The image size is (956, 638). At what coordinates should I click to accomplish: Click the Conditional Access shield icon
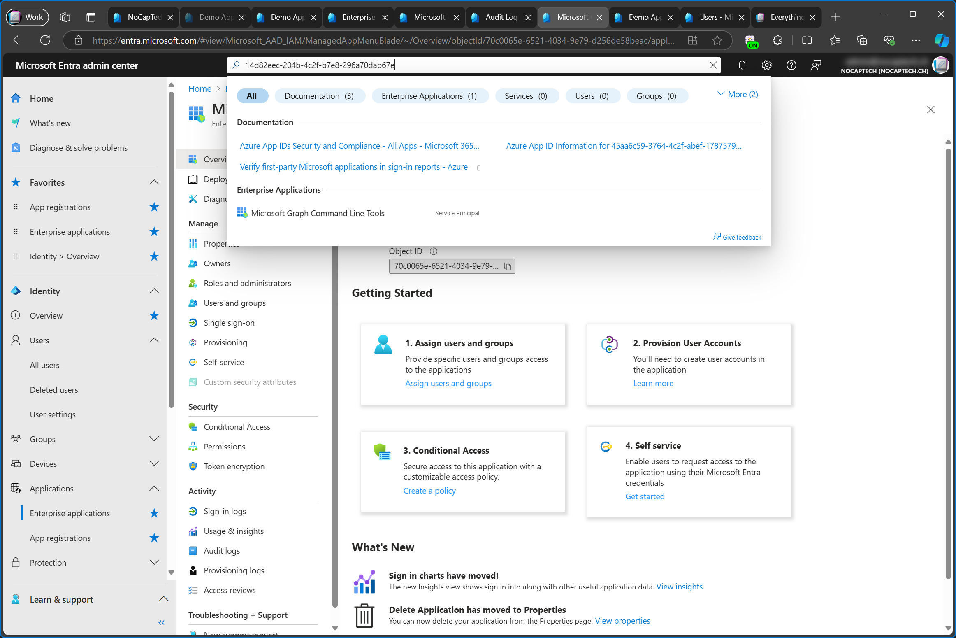[193, 426]
